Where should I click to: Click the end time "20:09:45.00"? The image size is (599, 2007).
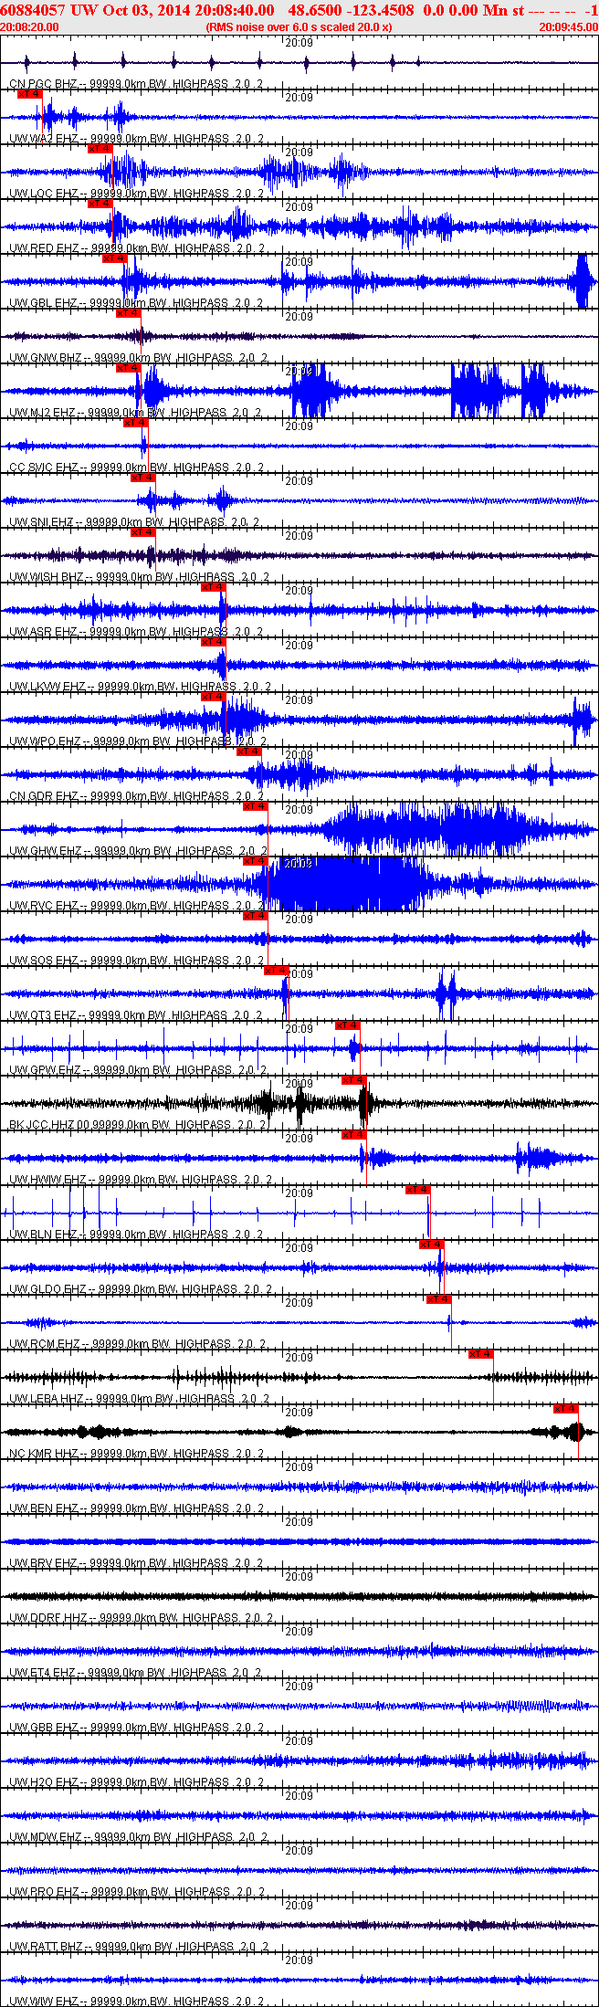pyautogui.click(x=568, y=26)
